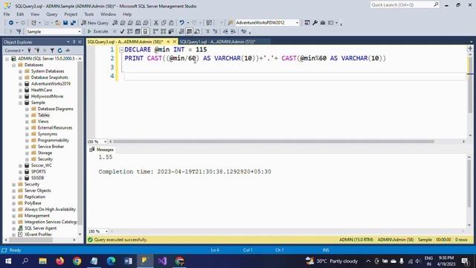The width and height of the screenshot is (476, 268).
Task: Collapse the outline toggle at DECLARE line
Action: click(x=121, y=50)
